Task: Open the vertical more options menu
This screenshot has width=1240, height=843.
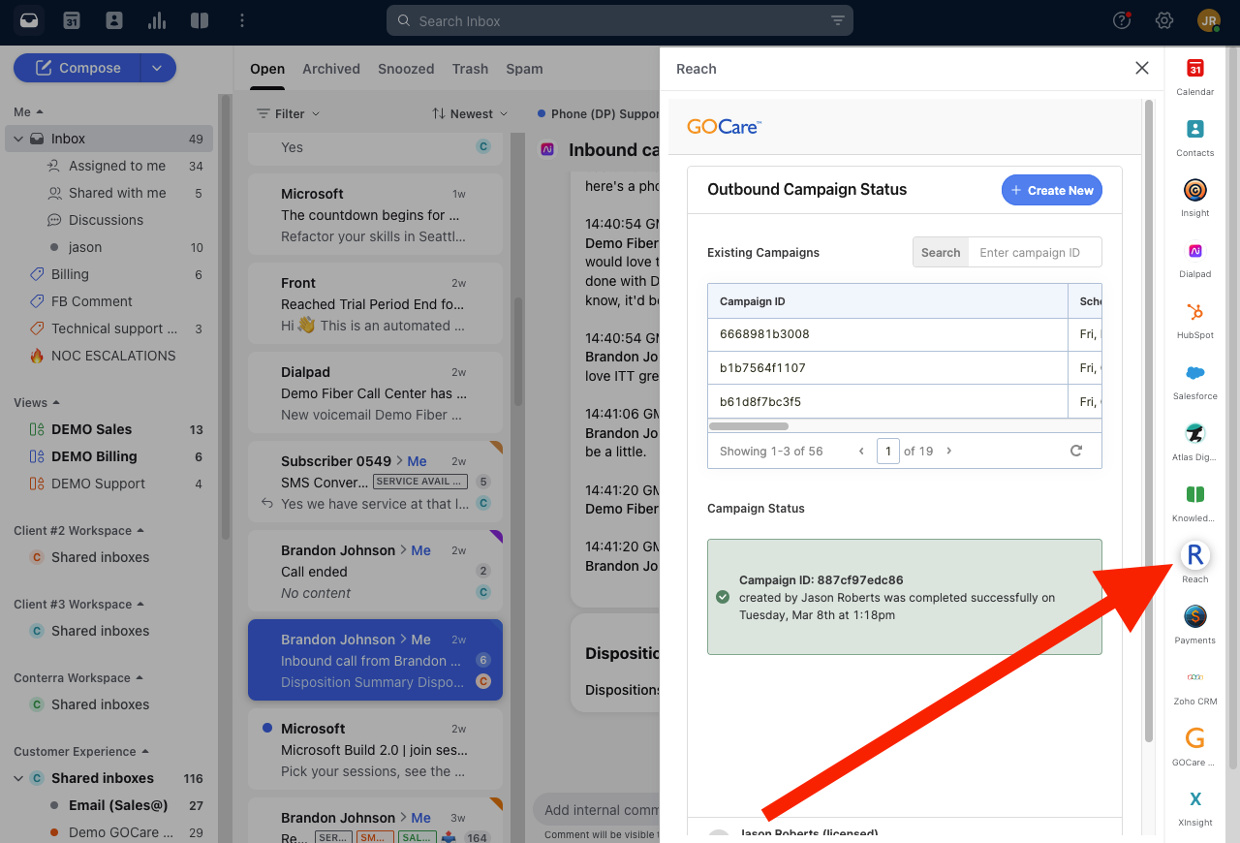Action: point(242,20)
